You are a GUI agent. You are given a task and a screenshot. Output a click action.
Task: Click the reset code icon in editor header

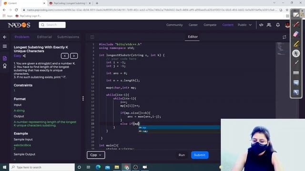(x=284, y=37)
